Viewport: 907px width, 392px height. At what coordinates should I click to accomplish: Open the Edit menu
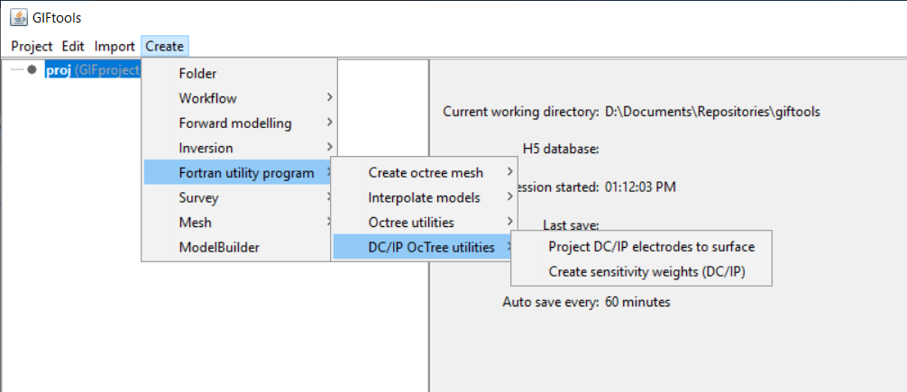click(73, 46)
